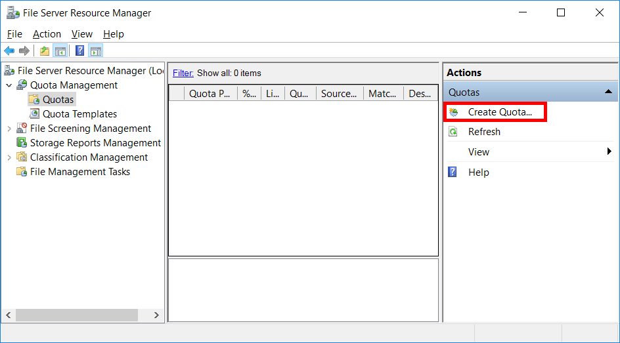Open the Action menu
Image resolution: width=620 pixels, height=343 pixels.
[47, 34]
